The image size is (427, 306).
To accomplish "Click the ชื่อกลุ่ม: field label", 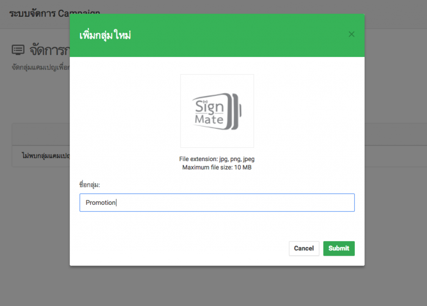I will pyautogui.click(x=90, y=185).
